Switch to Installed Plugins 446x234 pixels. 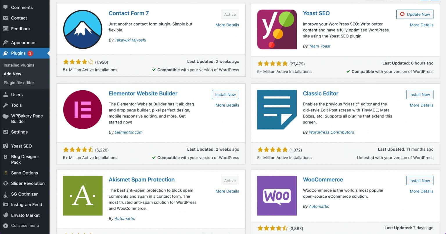19,65
